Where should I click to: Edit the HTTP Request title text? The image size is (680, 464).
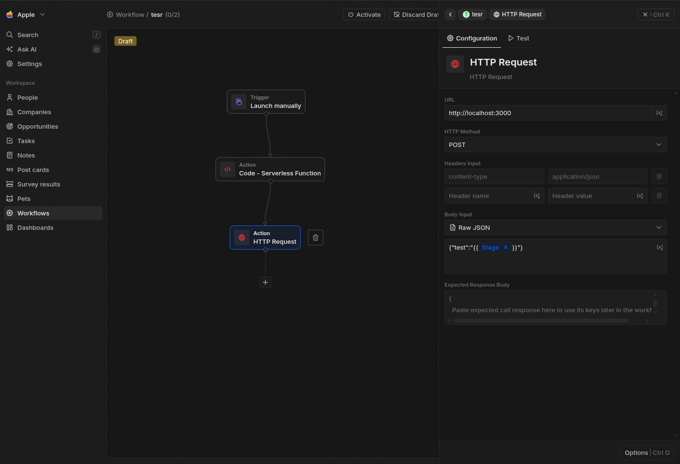click(503, 62)
